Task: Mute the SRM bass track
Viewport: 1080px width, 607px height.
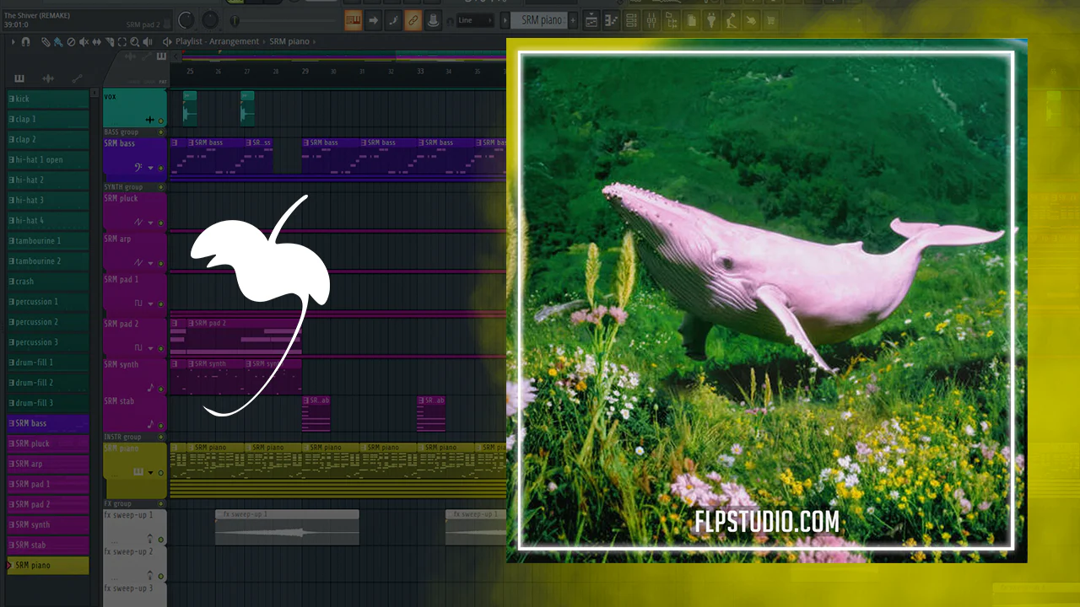Action: click(x=161, y=168)
